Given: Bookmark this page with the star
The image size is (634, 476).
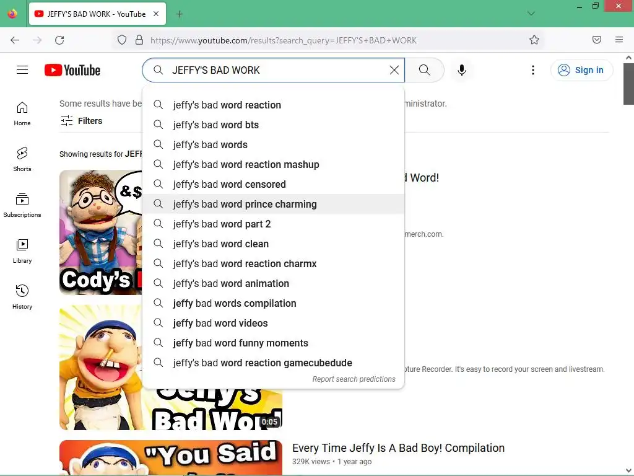Looking at the screenshot, I should [x=534, y=40].
